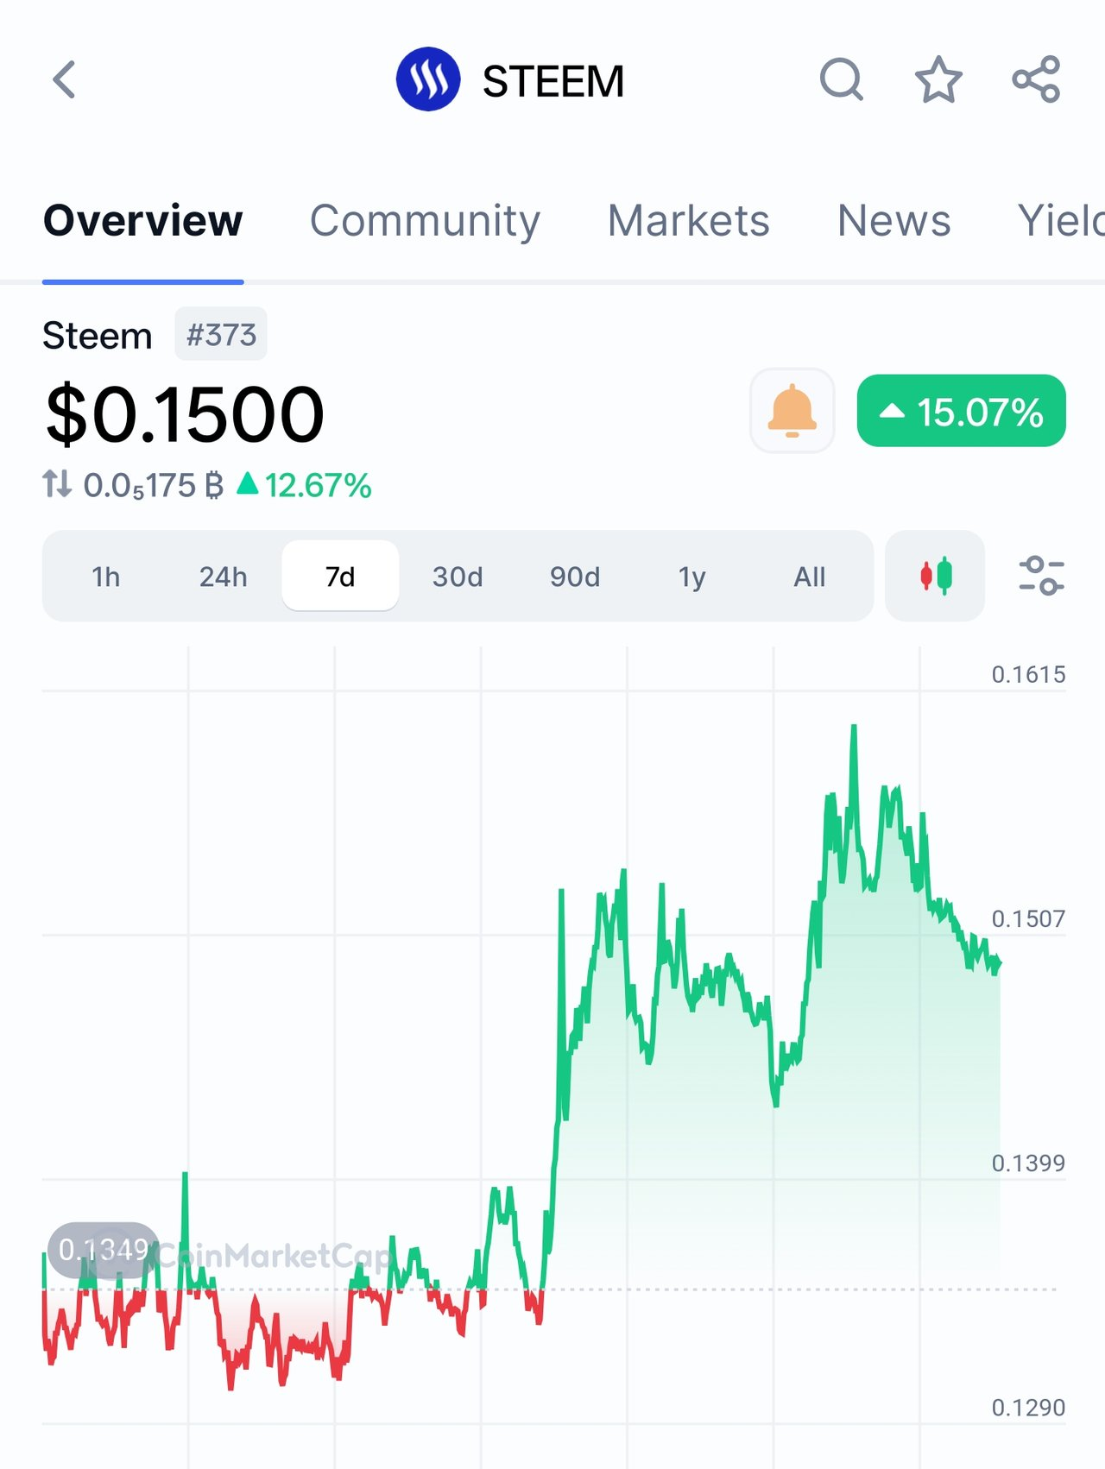Screen dimensions: 1105x1469
Task: Set a price alert with the bell icon
Action: coord(792,411)
